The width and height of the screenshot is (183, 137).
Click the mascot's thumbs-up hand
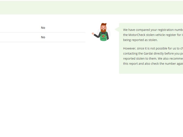tap(93, 34)
